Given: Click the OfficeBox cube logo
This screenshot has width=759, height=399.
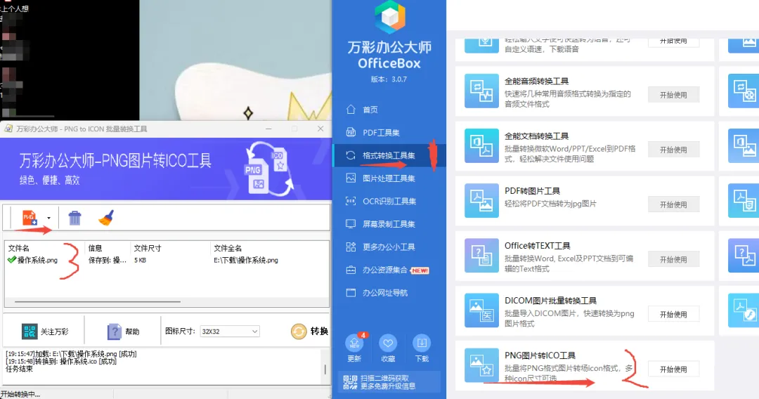Looking at the screenshot, I should coord(389,16).
